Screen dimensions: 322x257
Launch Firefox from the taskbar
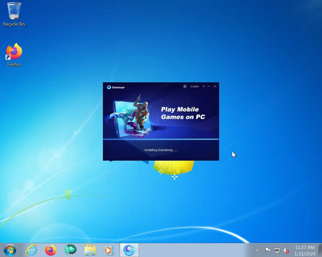tap(51, 250)
